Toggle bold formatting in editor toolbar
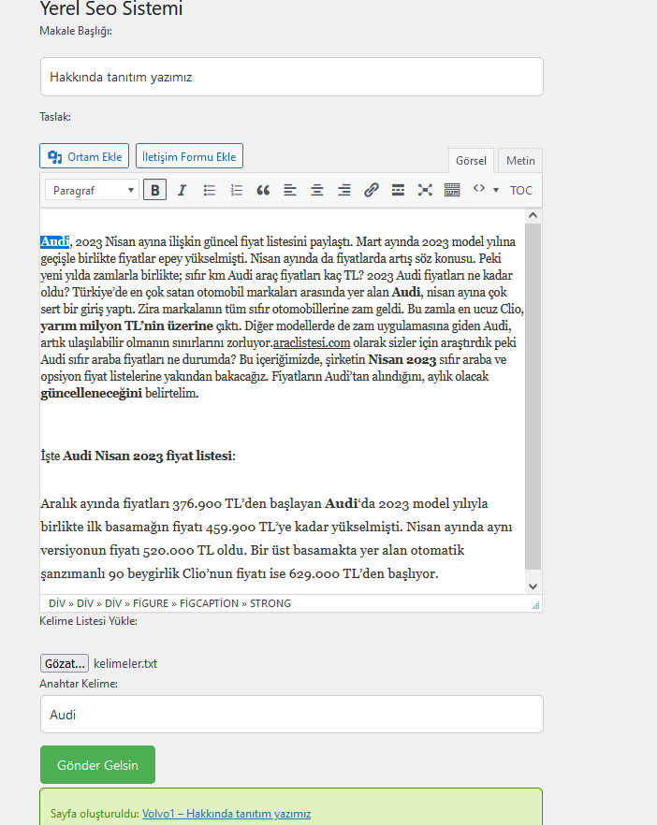The width and height of the screenshot is (657, 825). click(154, 190)
